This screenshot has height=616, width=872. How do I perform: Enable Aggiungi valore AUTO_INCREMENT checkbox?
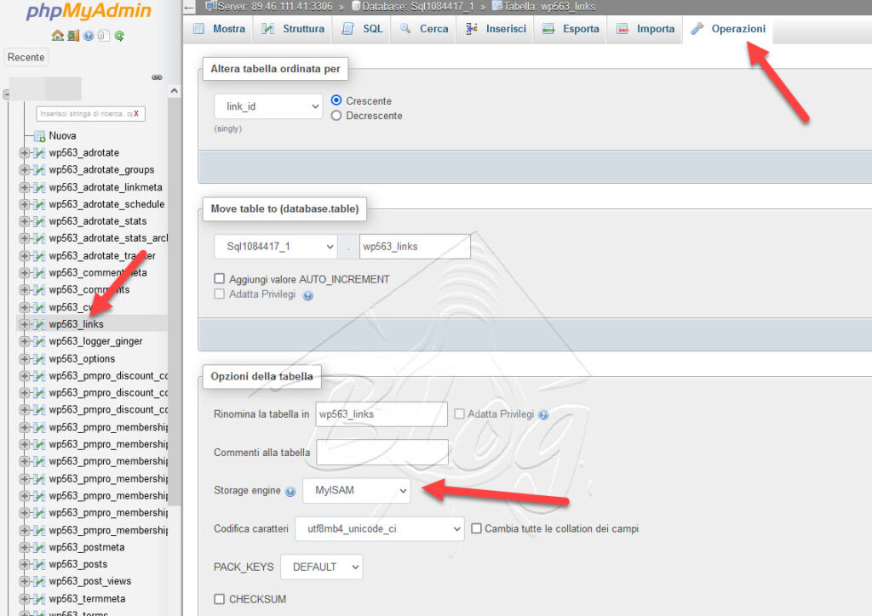click(x=218, y=279)
